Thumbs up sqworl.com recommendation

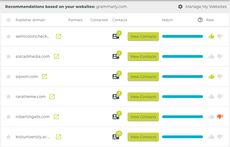click(211, 76)
